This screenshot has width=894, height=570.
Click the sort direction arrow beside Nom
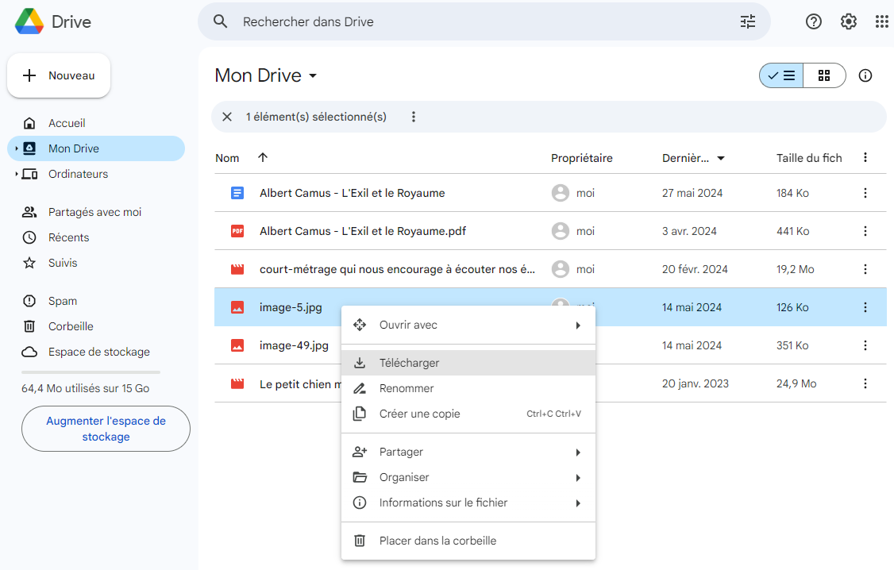263,158
